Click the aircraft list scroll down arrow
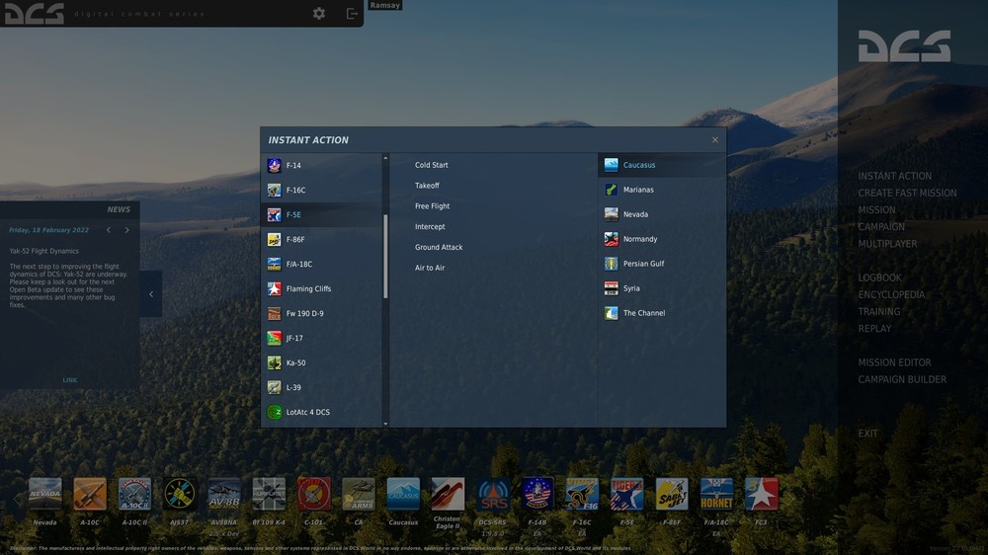The height and width of the screenshot is (555, 988). pos(385,424)
